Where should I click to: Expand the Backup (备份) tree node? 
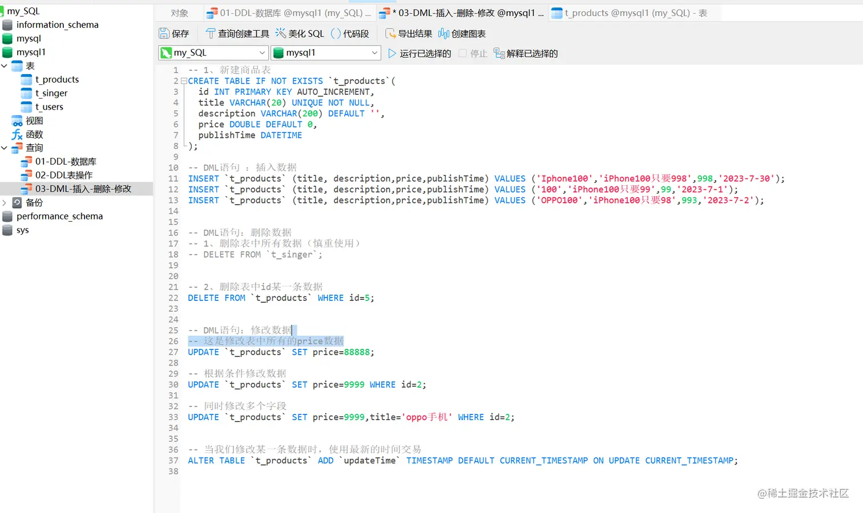4,202
